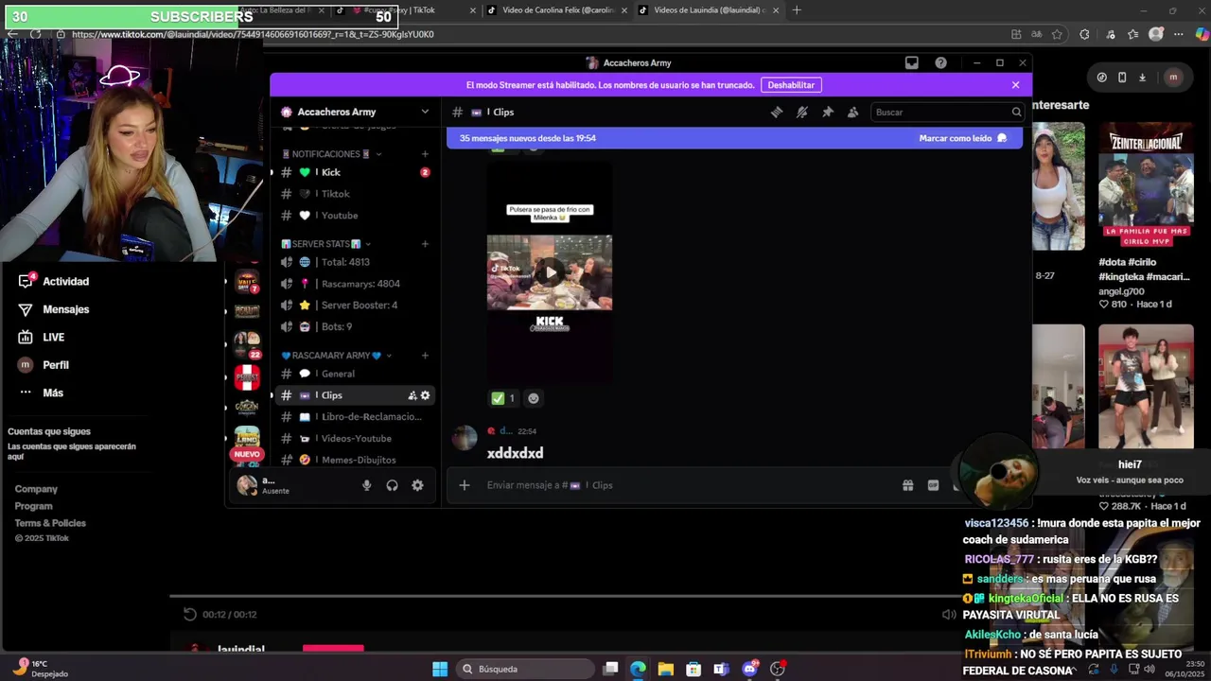This screenshot has height=681, width=1211.
Task: Toggle deafen headphones in Discord user panel
Action: [392, 485]
